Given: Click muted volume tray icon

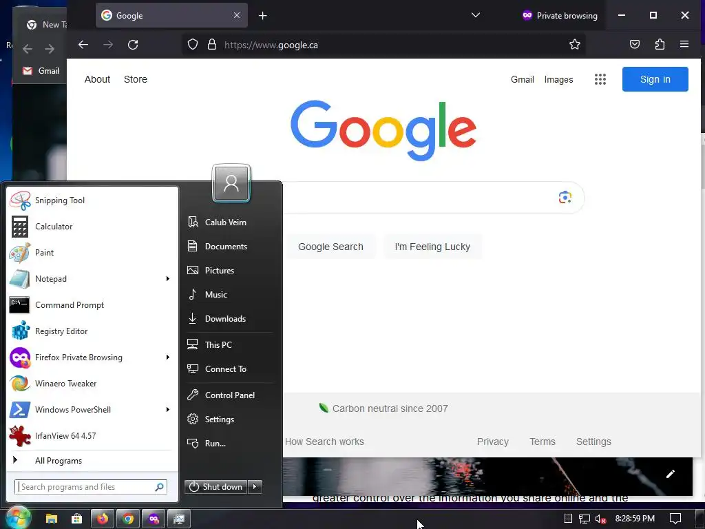Looking at the screenshot, I should [x=600, y=519].
